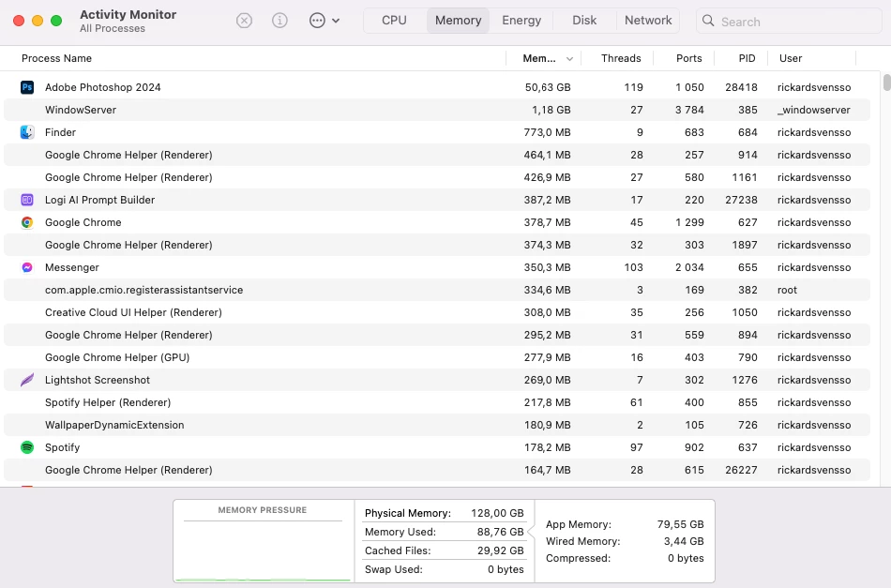Toggle sort arrow on Memory column
Image resolution: width=891 pixels, height=588 pixels.
pyautogui.click(x=569, y=58)
